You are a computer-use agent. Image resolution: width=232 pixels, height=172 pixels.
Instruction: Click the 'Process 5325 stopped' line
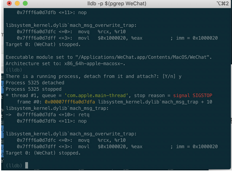33,89
